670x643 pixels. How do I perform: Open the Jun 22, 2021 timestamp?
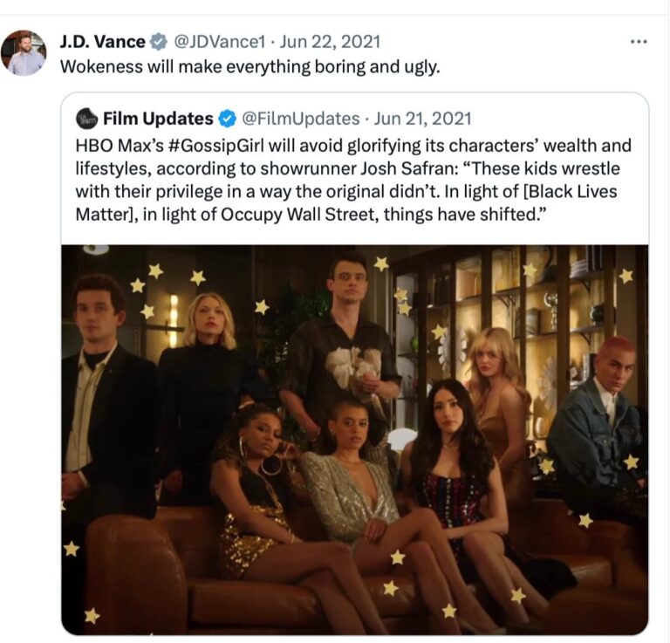330,42
